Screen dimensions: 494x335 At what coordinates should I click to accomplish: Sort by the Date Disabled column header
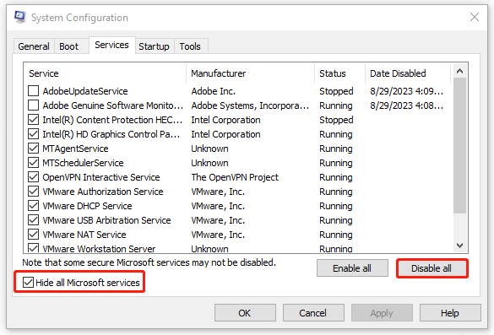(x=408, y=73)
